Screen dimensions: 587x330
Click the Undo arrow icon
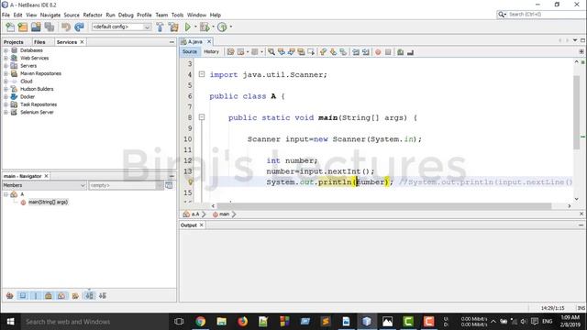(x=66, y=27)
